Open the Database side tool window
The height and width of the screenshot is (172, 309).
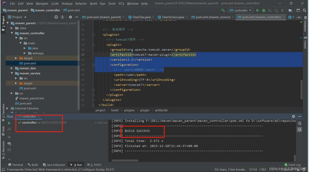(x=305, y=24)
